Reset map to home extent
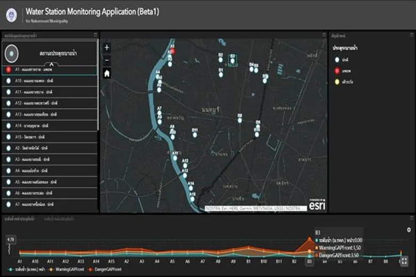Image resolution: width=416 pixels, height=277 pixels. coord(107,73)
